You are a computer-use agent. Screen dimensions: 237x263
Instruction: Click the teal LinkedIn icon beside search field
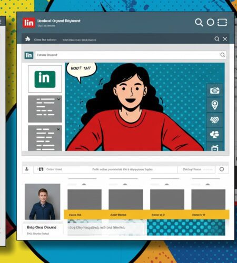tap(29, 55)
